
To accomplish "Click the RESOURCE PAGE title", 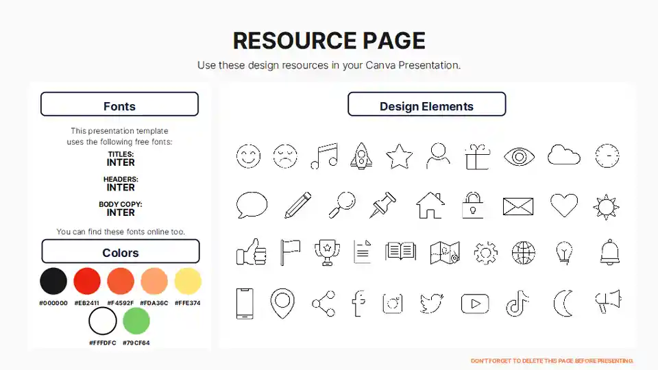I will tap(329, 40).
